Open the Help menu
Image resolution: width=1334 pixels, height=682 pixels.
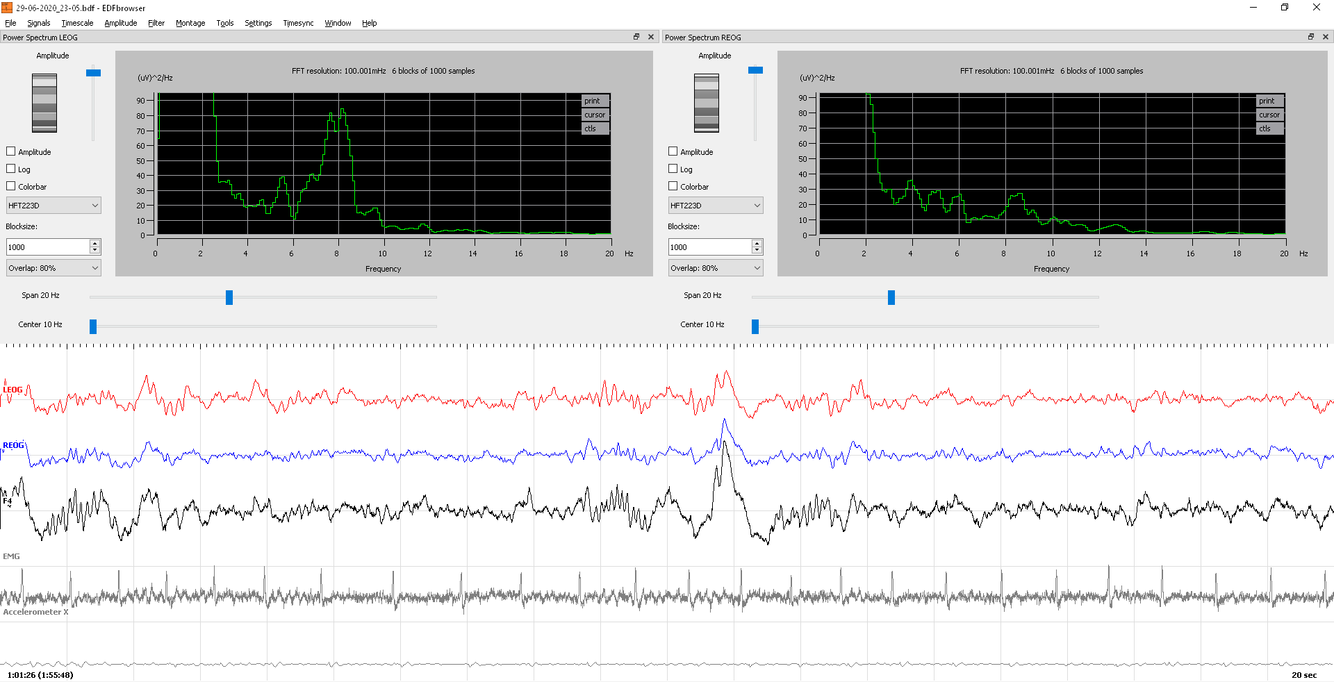370,23
